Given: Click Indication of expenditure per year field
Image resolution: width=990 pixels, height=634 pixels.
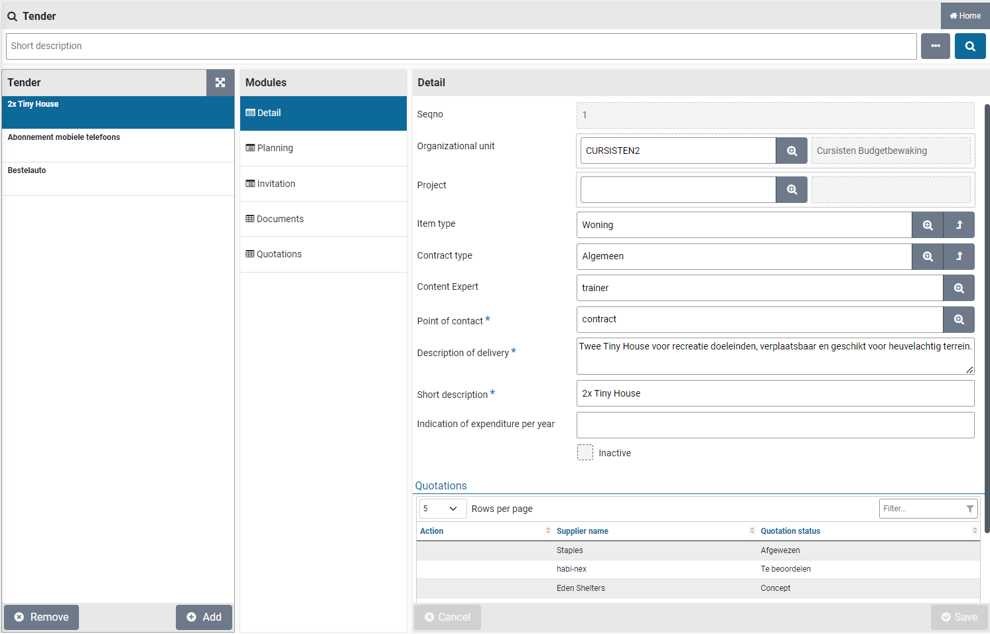Looking at the screenshot, I should (775, 425).
